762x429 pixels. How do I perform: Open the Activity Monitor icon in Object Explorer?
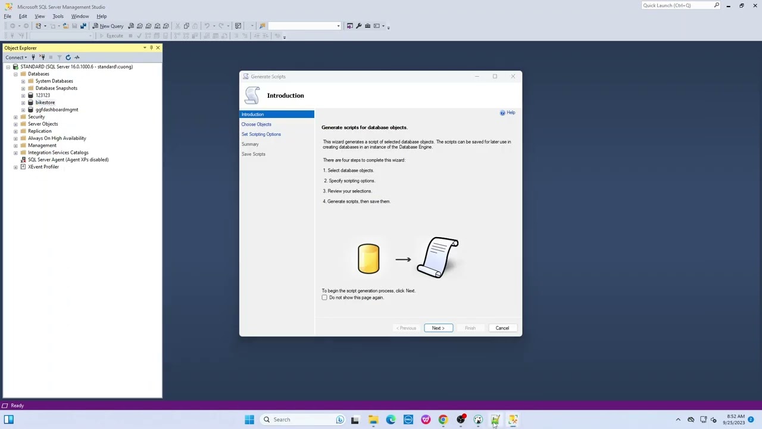[77, 57]
